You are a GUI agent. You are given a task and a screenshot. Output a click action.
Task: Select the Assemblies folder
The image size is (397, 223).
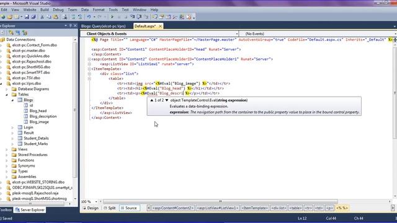[27, 177]
